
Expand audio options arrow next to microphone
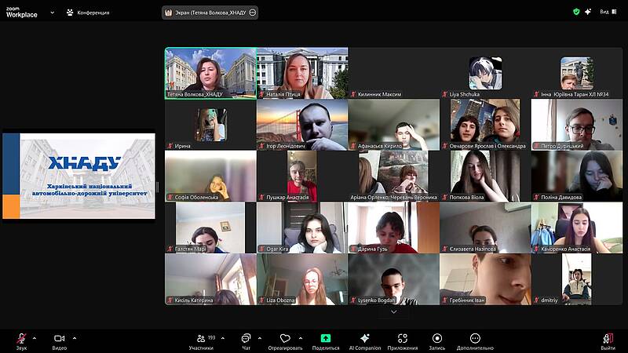tap(36, 338)
